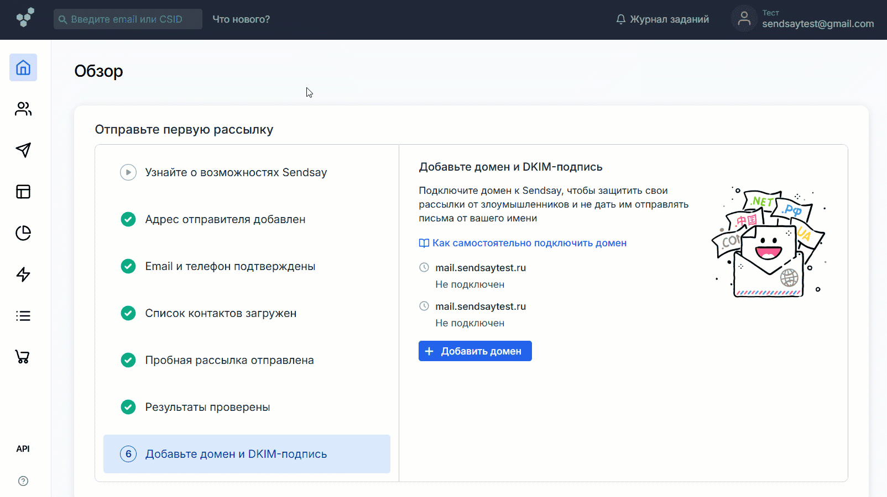This screenshot has width=887, height=497.
Task: Open automations with the lightning icon
Action: point(23,274)
